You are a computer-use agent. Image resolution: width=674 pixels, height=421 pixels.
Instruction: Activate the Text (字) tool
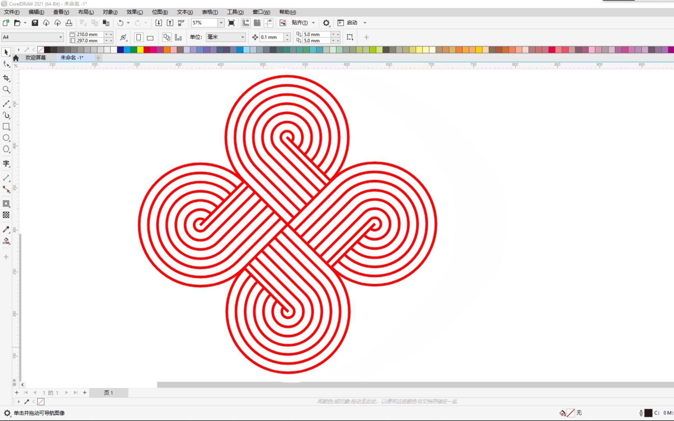pos(6,163)
